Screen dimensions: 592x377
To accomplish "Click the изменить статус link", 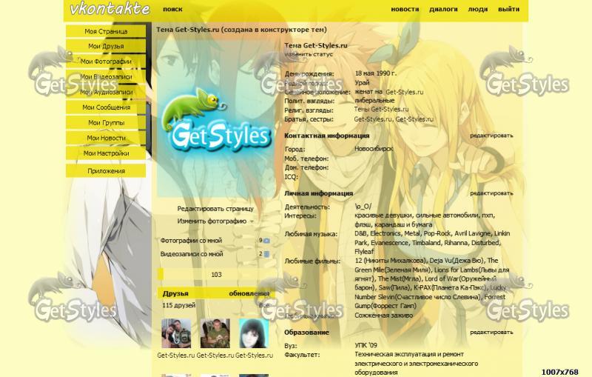I will click(309, 54).
